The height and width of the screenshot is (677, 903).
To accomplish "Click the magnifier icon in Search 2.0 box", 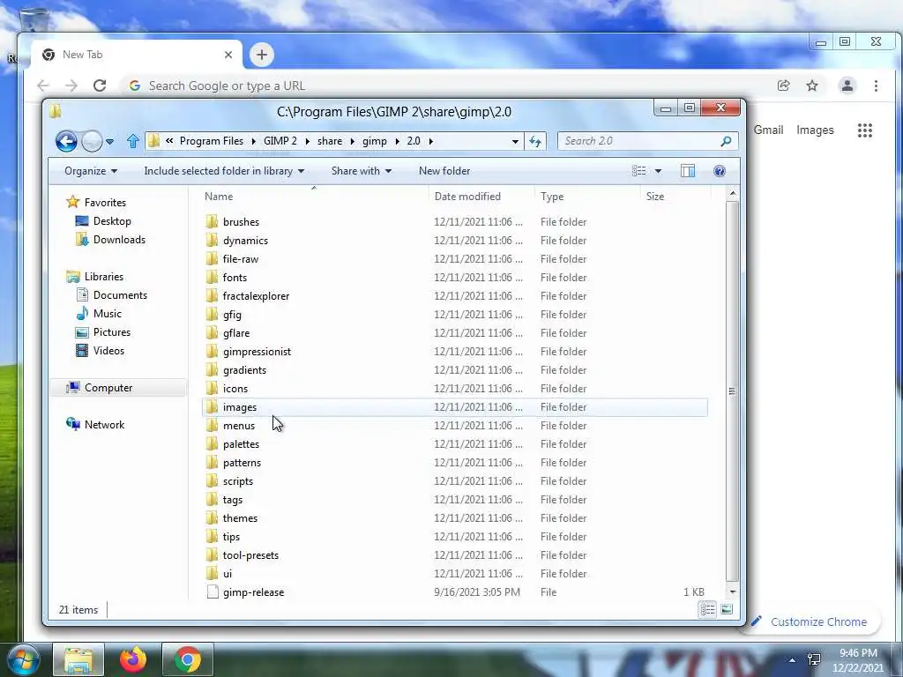I will tap(727, 141).
